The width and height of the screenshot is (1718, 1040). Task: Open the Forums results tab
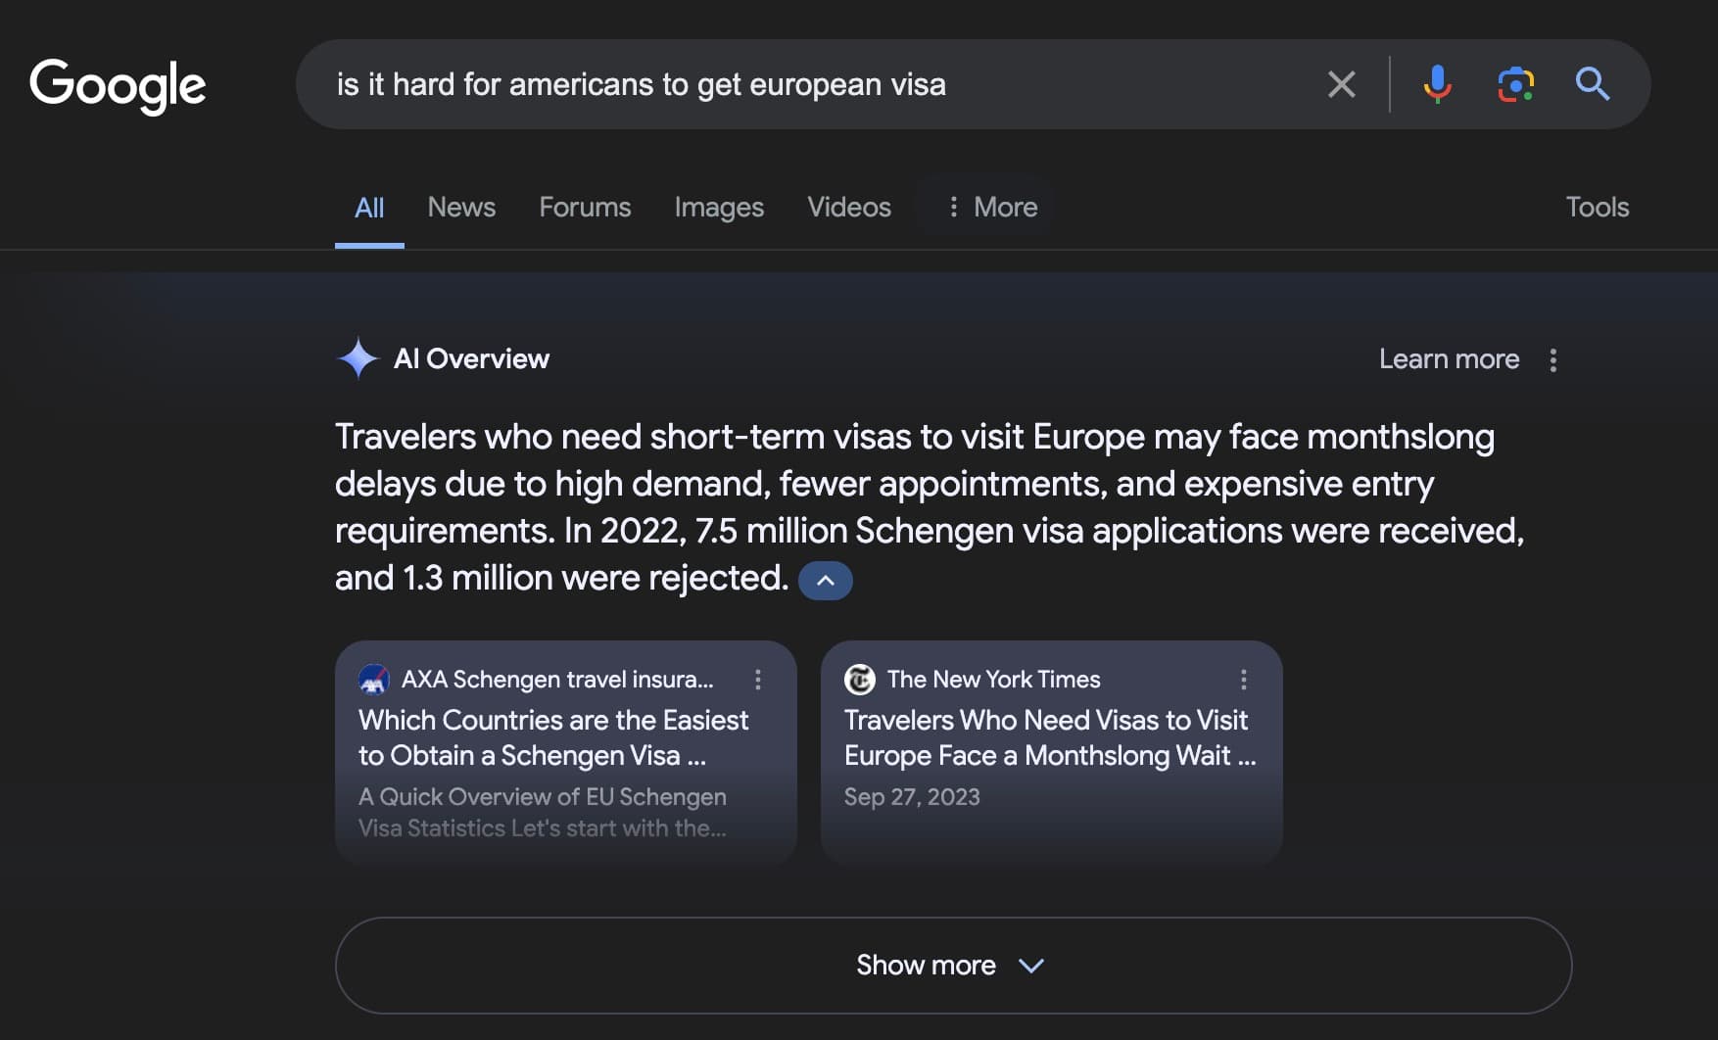coord(584,207)
